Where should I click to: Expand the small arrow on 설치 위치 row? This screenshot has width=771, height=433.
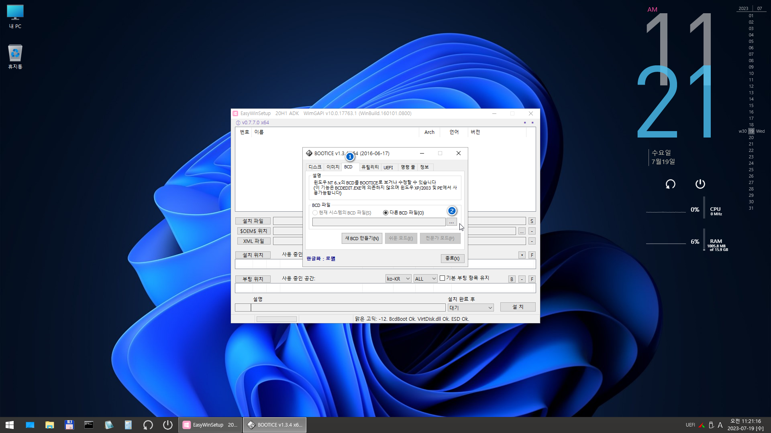(x=522, y=255)
